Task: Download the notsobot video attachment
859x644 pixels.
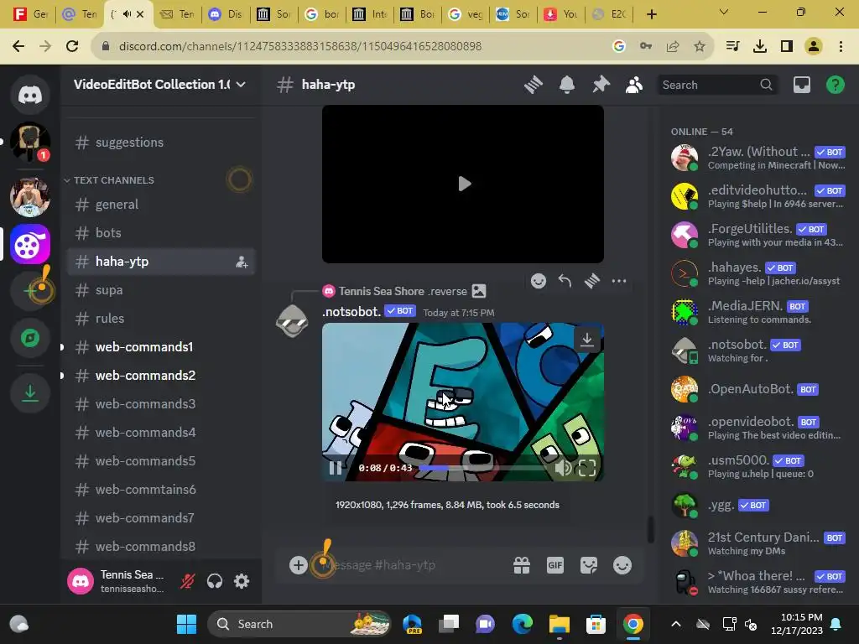Action: 586,340
